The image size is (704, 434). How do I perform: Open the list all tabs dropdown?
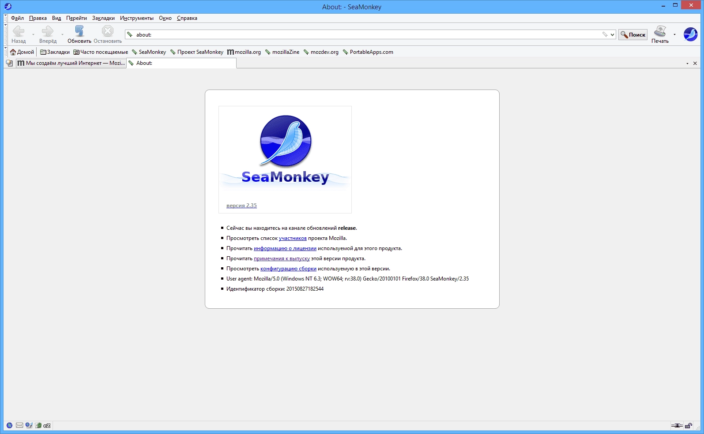point(687,64)
